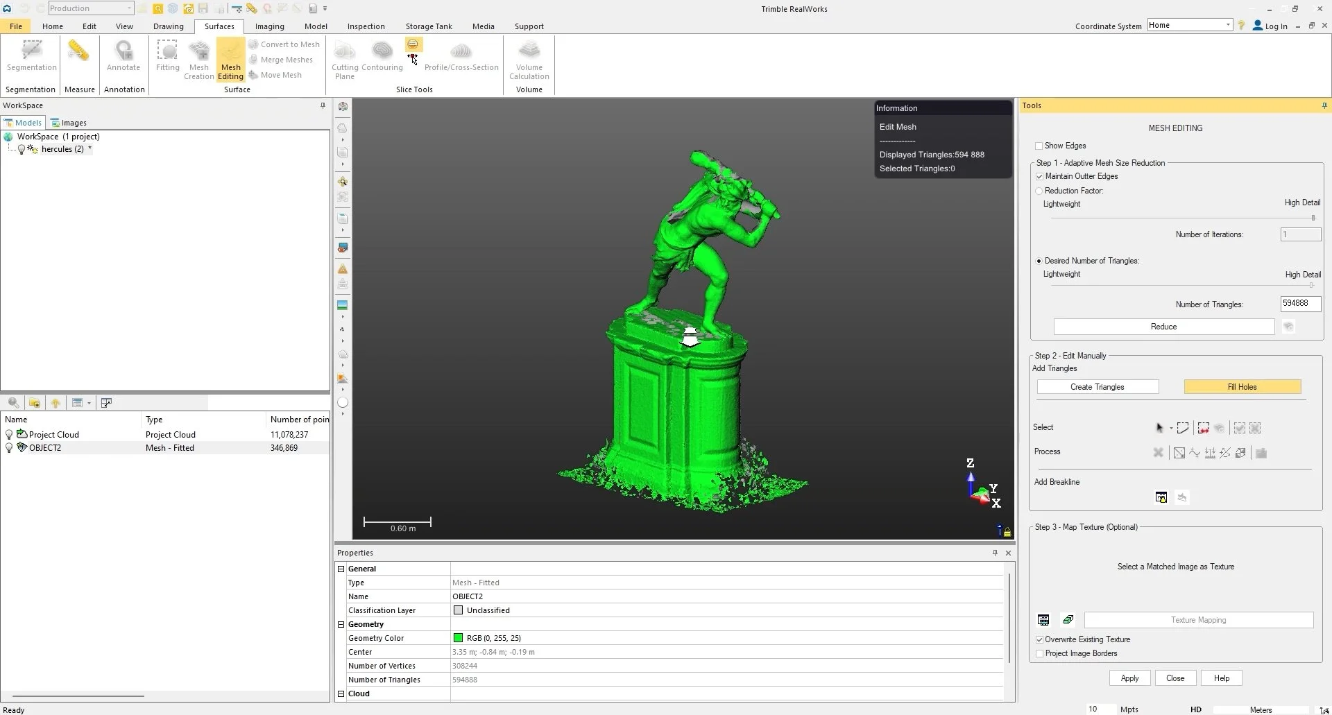Toggle Maintain Outter Edges checkbox
Screen dimensions: 1332x715
[x=1039, y=176]
